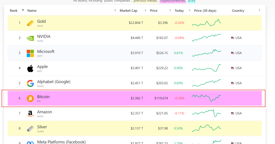Click the Meta Platforms logo icon
The width and height of the screenshot is (275, 144).
click(30, 143)
